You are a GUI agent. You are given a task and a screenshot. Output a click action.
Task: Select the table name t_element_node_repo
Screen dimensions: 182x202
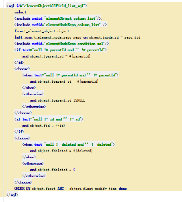tap(53, 37)
